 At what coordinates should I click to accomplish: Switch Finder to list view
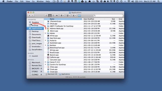[x=50, y=15]
